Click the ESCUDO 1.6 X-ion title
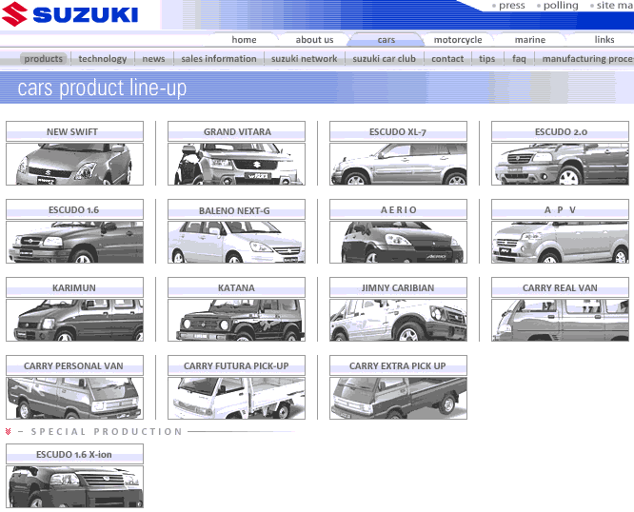 click(x=74, y=454)
